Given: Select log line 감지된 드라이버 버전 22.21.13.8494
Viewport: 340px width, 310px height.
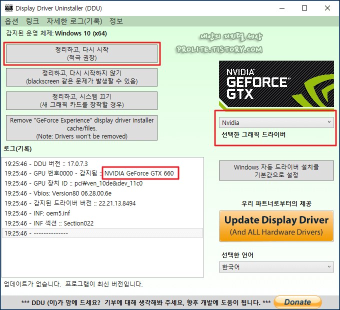Looking at the screenshot, I should 102,203.
